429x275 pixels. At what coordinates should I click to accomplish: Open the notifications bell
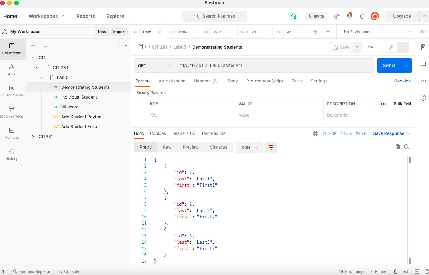click(x=362, y=16)
